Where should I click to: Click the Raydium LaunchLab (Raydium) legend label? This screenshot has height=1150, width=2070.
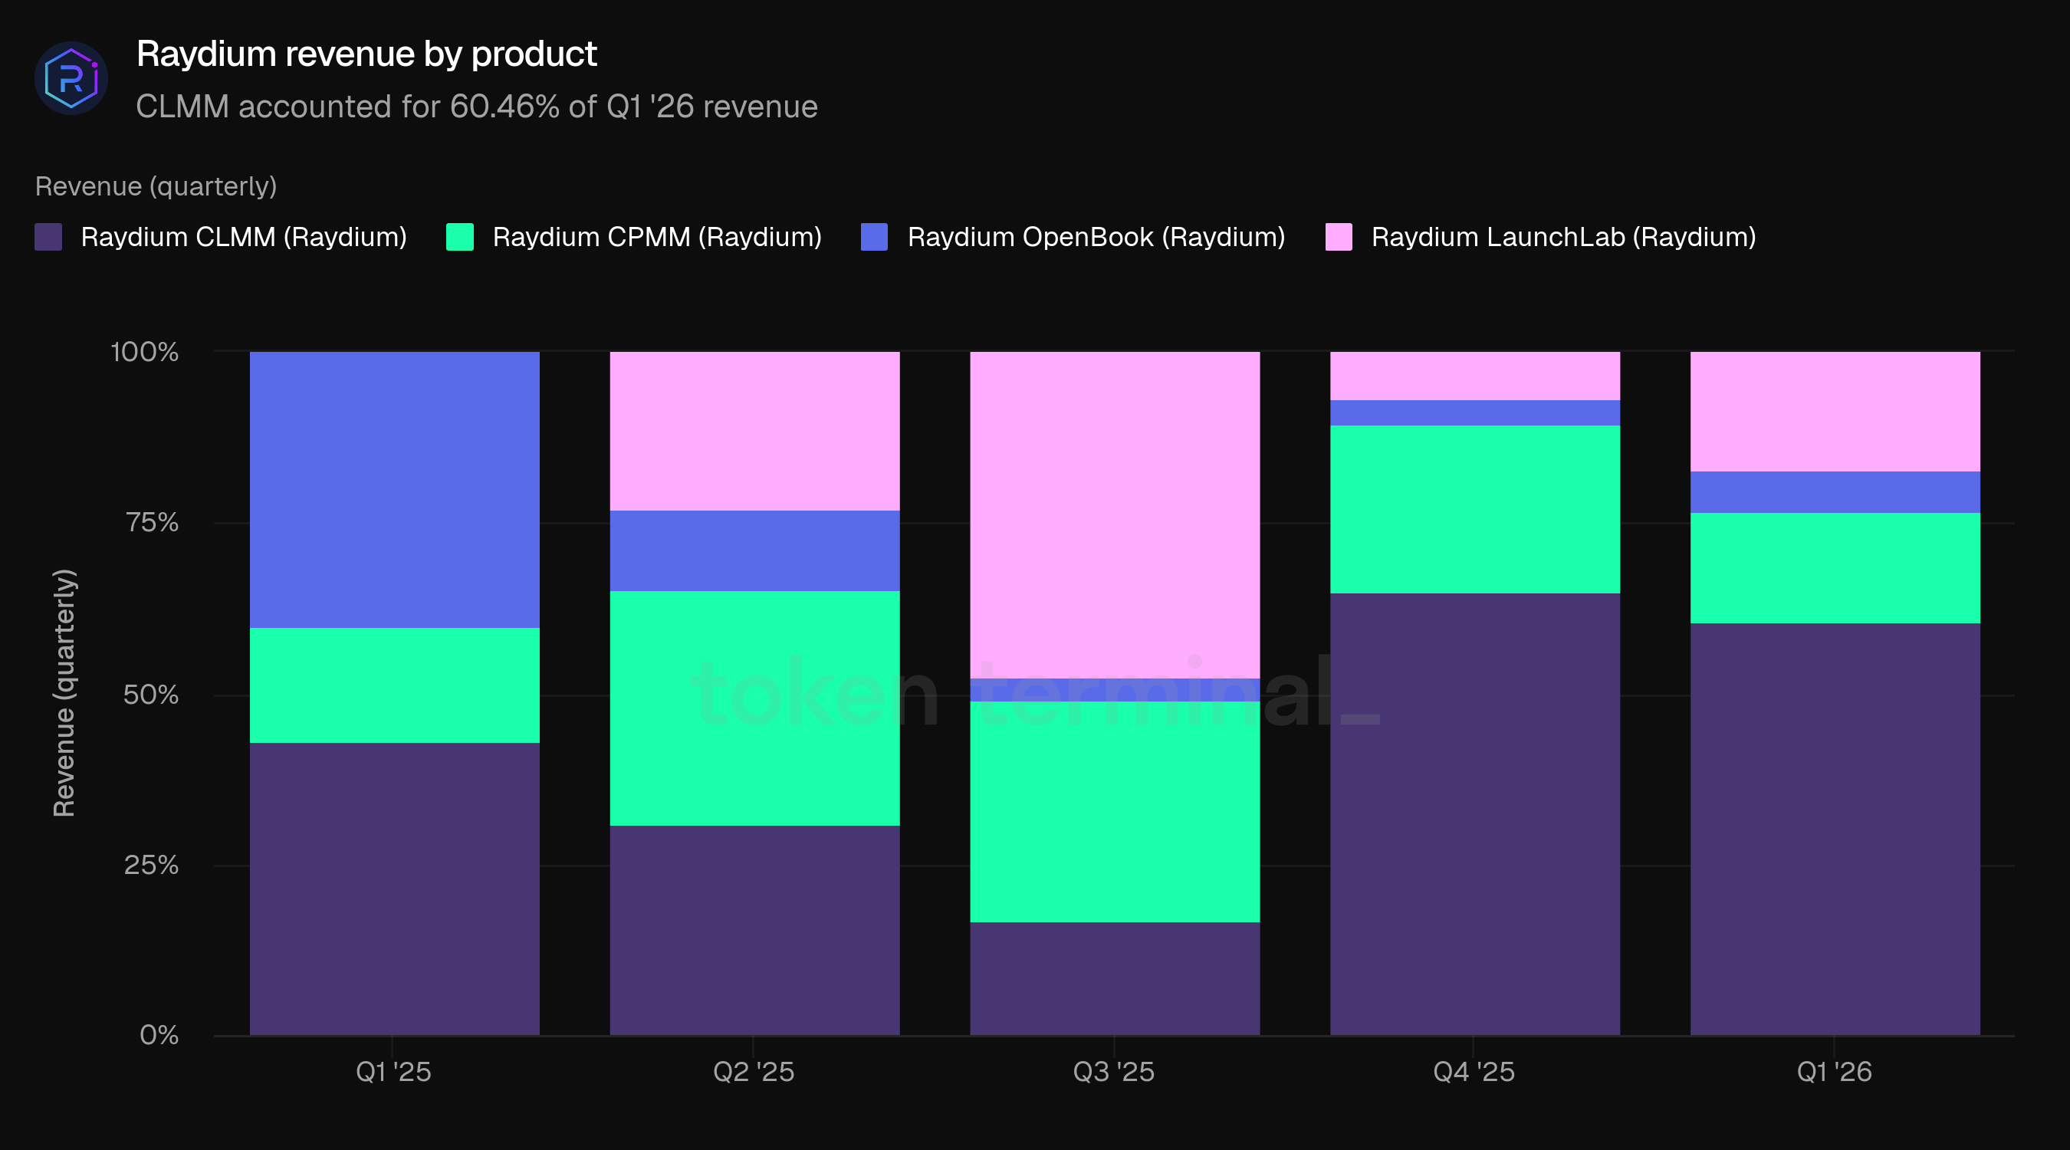click(1563, 237)
